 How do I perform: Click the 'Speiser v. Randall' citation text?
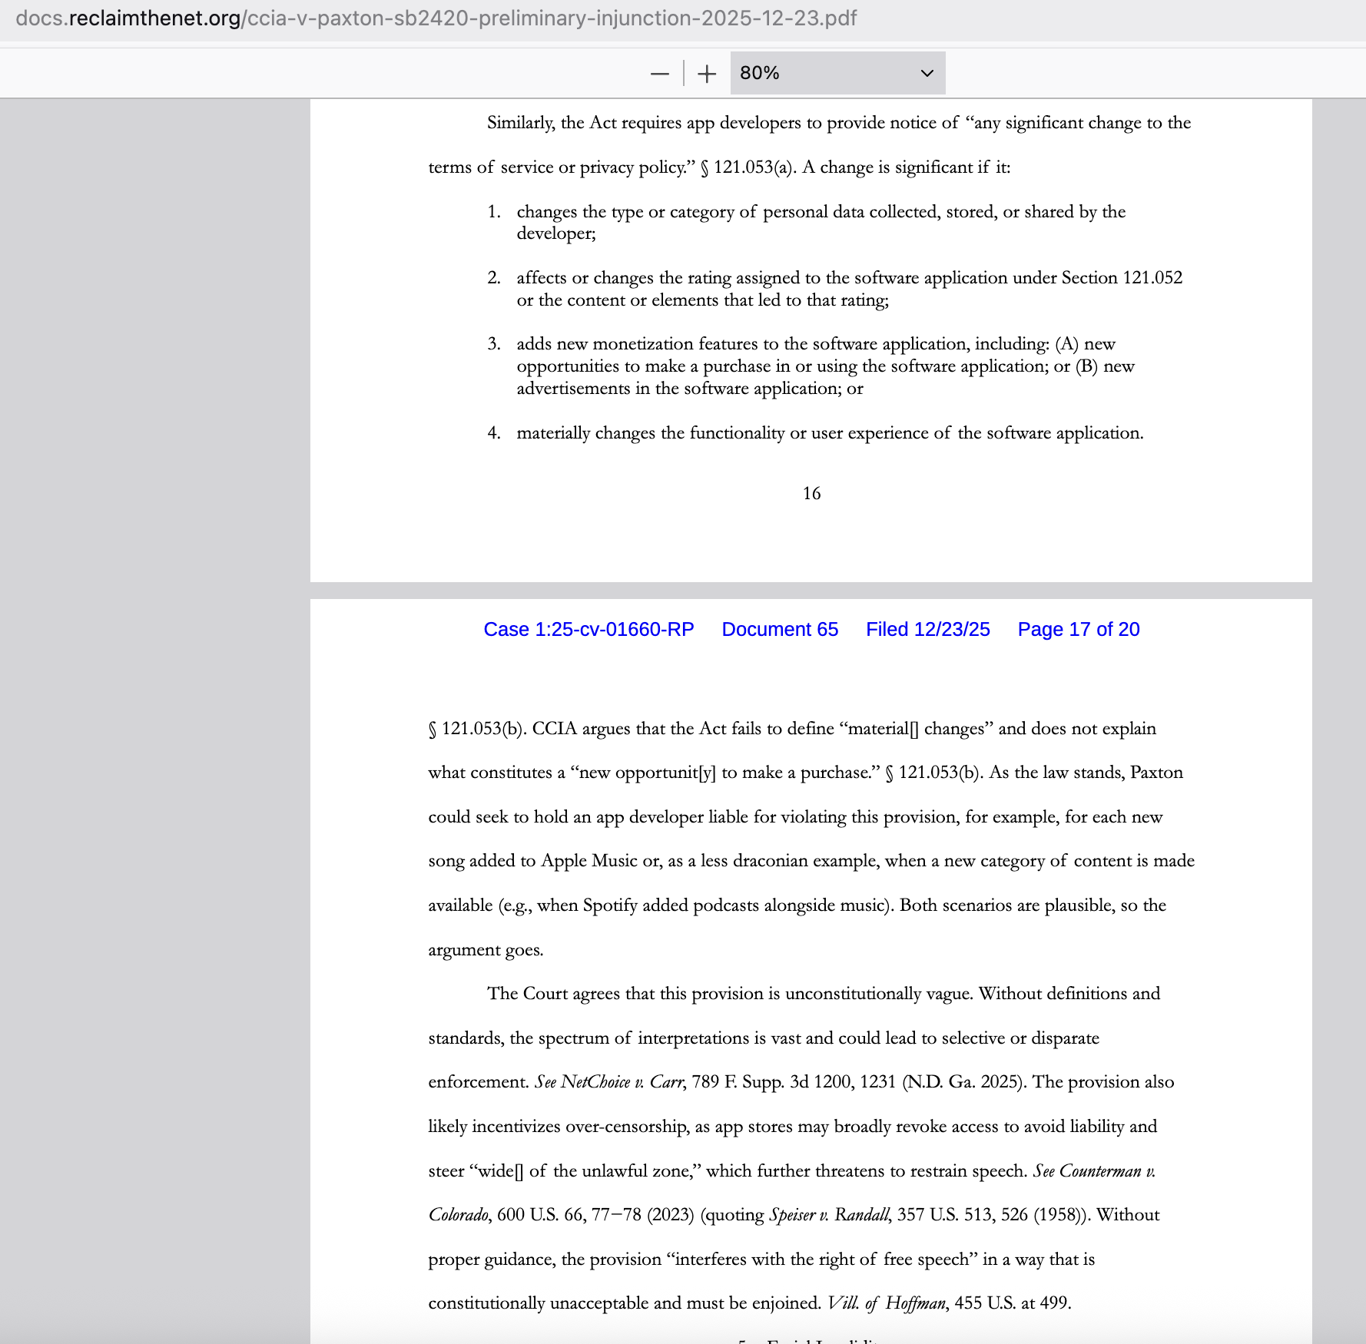click(829, 1215)
